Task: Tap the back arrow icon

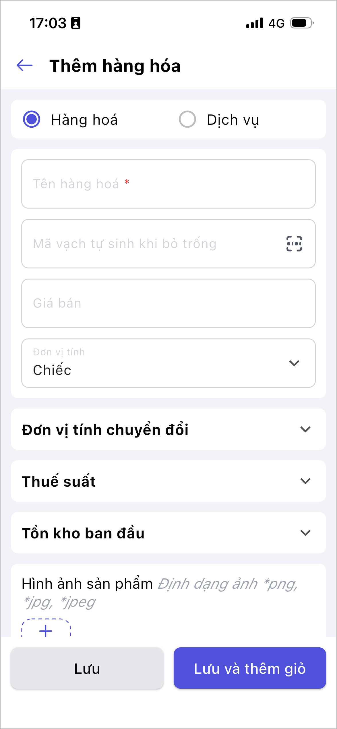Action: pyautogui.click(x=25, y=65)
